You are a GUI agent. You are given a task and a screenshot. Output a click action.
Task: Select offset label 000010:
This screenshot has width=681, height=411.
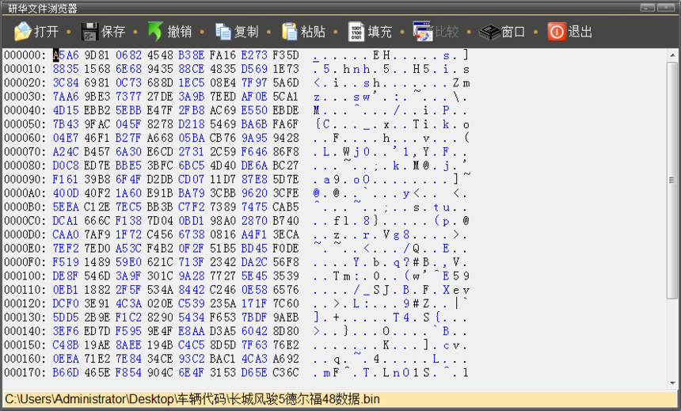click(x=25, y=69)
